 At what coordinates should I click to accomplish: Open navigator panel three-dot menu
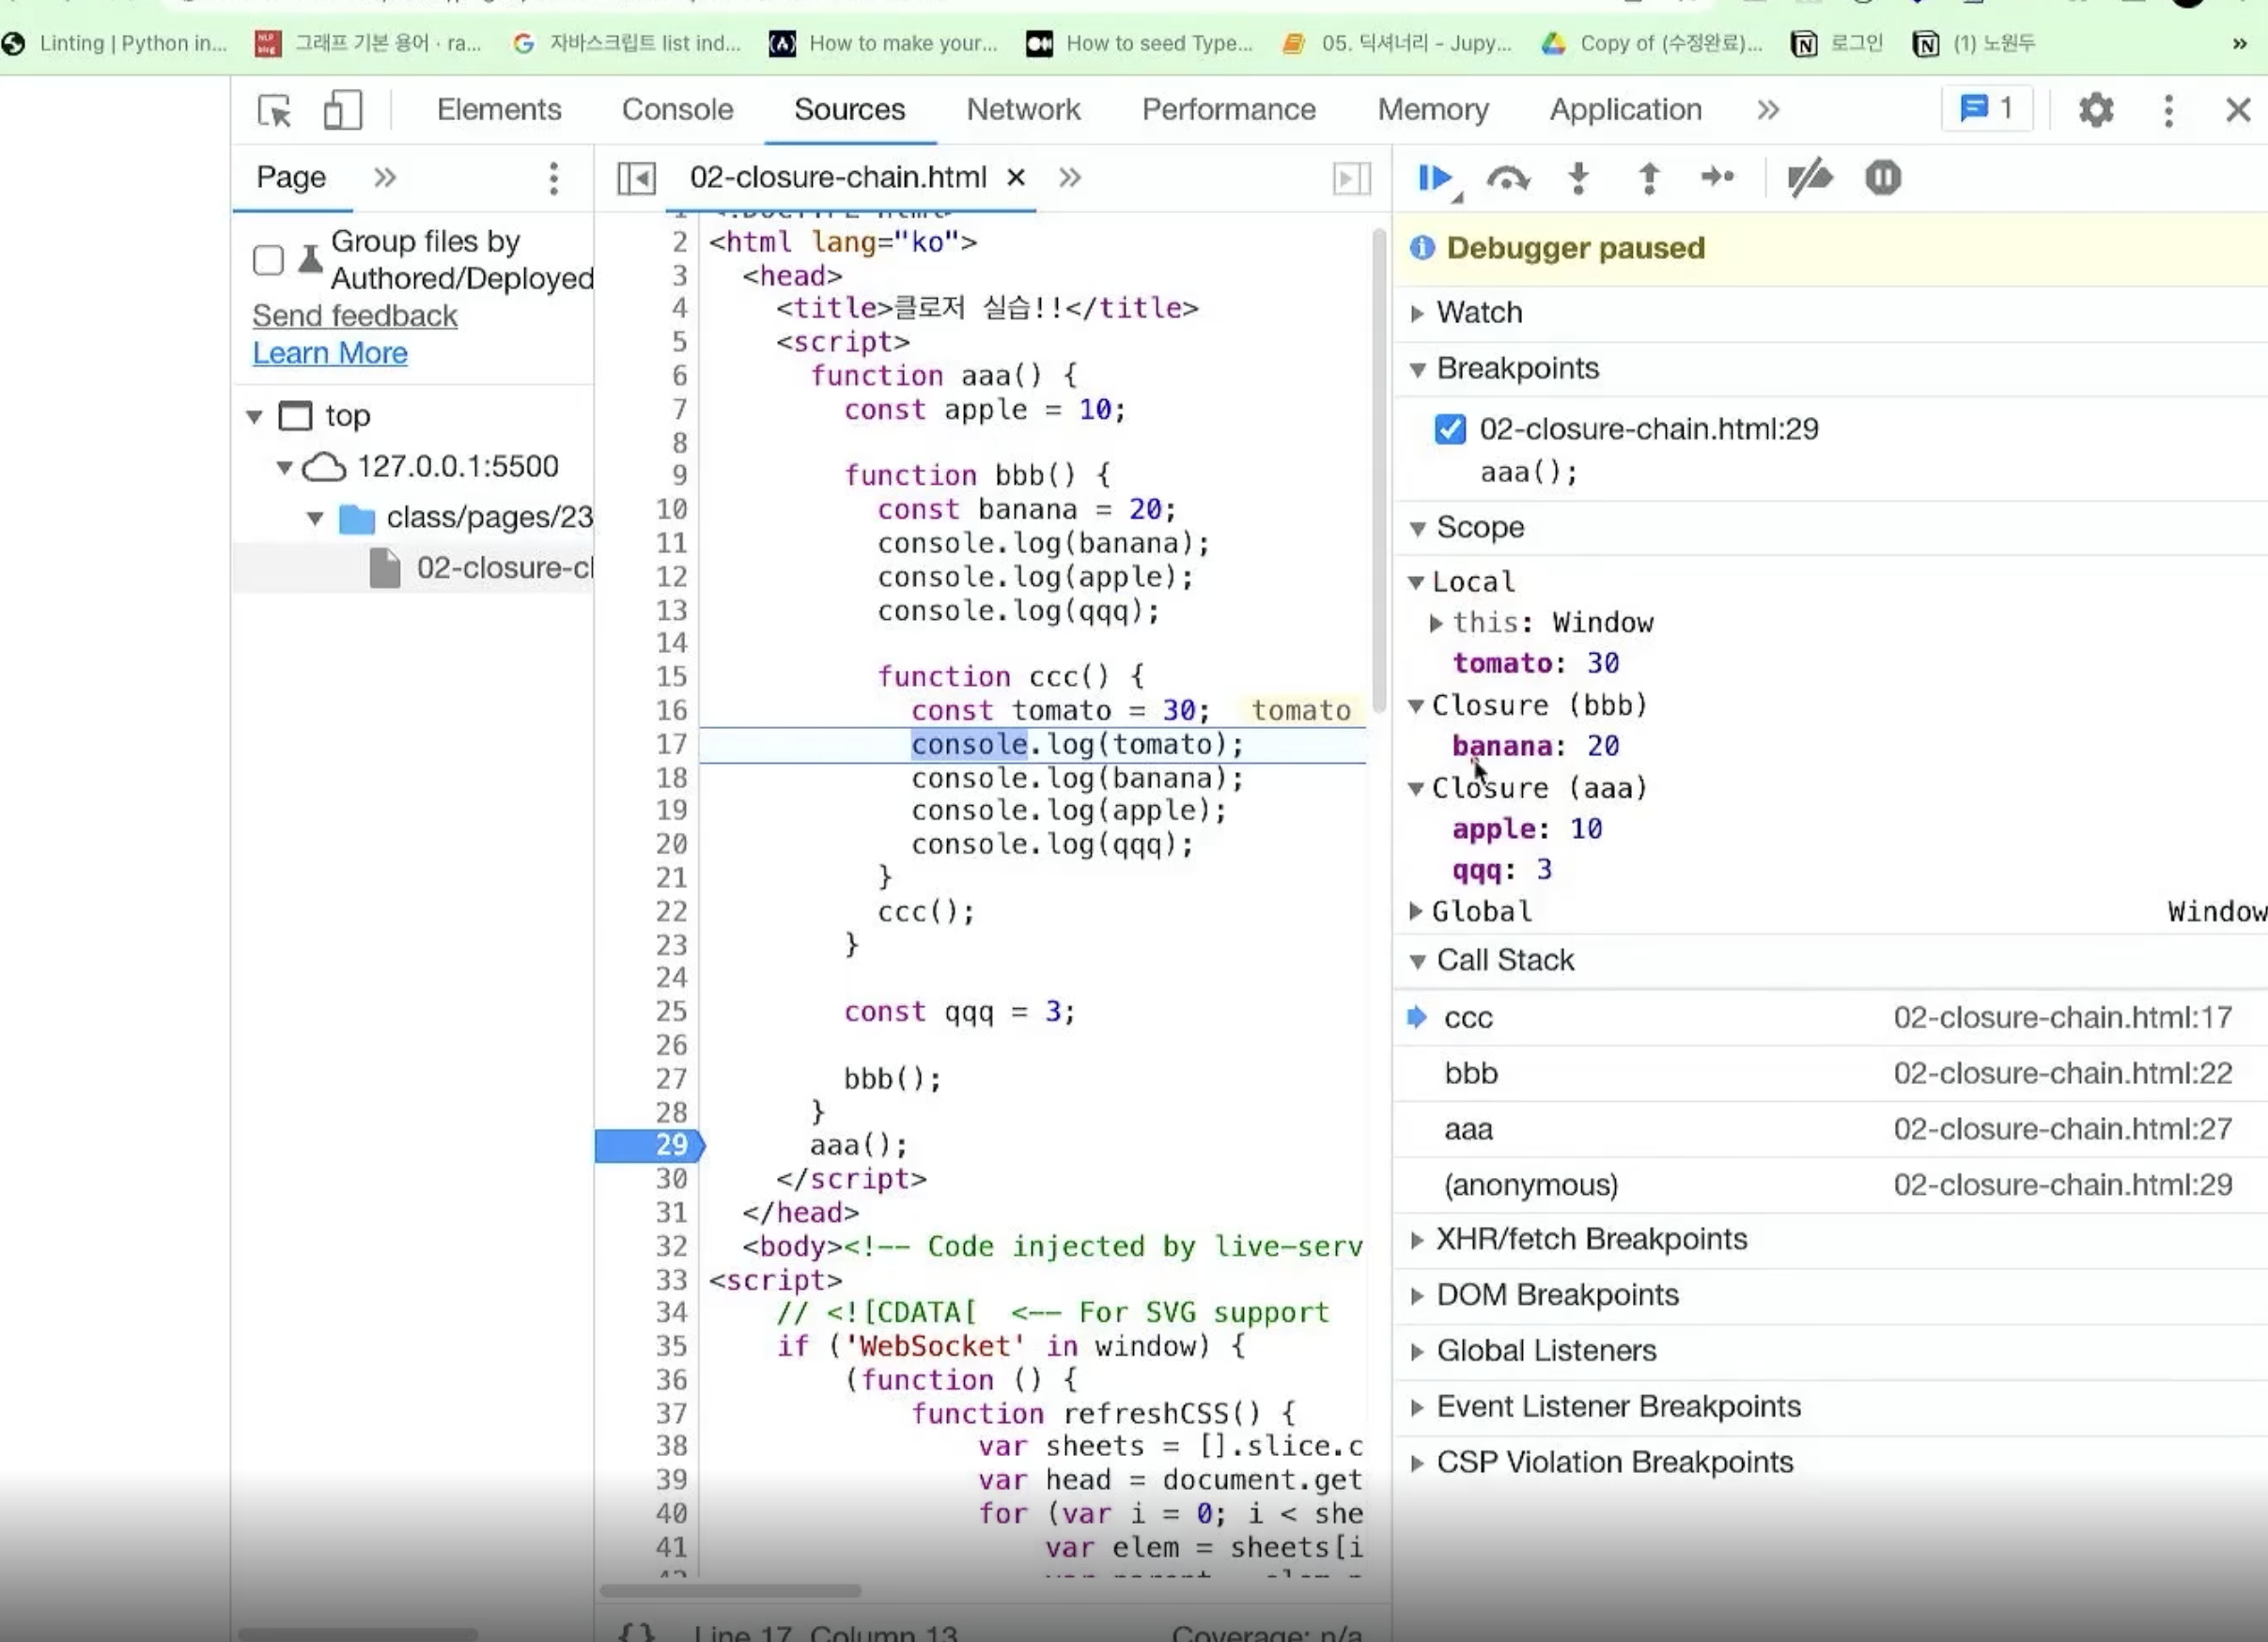553,179
